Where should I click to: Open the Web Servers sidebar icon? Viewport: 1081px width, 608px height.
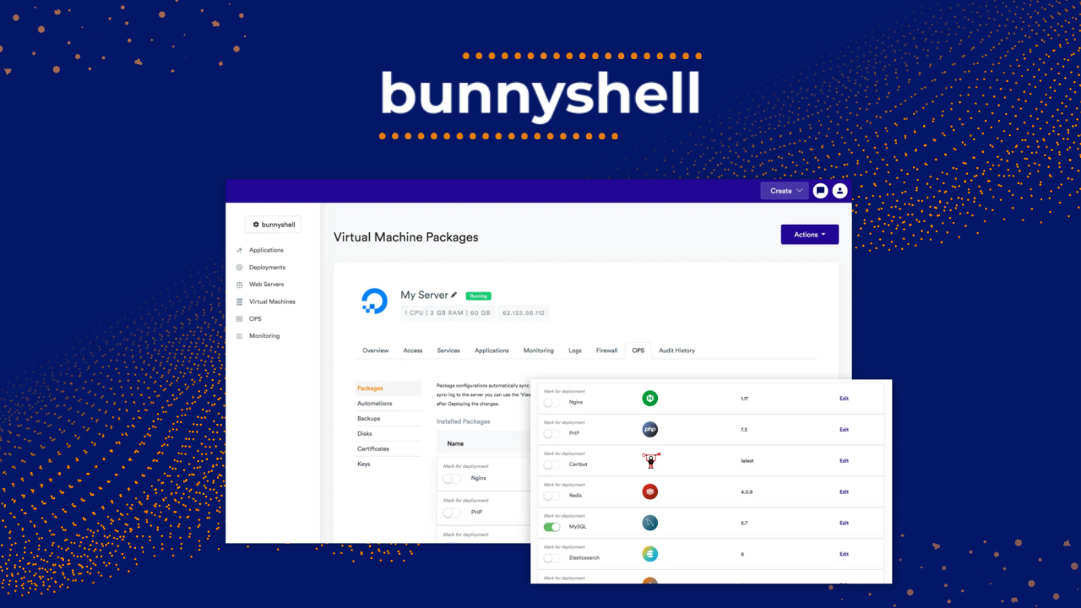click(x=240, y=285)
